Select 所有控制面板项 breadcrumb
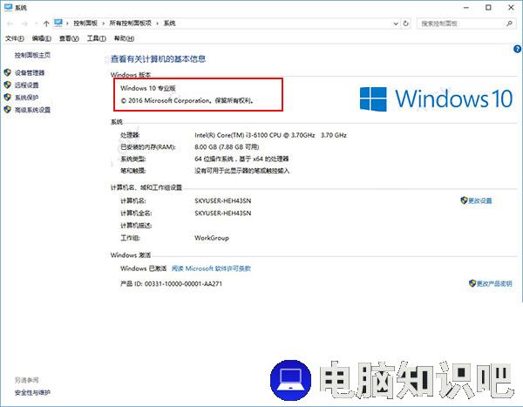Image resolution: width=523 pixels, height=407 pixels. coord(131,24)
